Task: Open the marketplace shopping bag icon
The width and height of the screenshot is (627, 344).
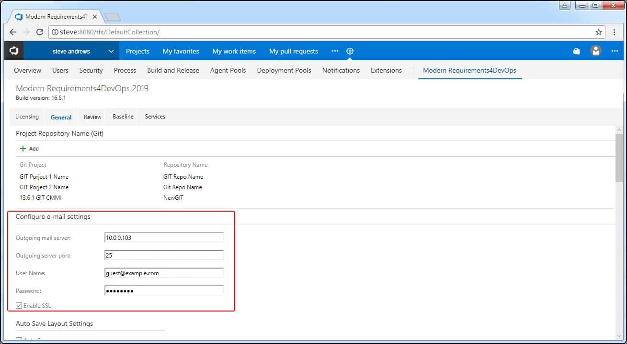Action: (x=577, y=51)
